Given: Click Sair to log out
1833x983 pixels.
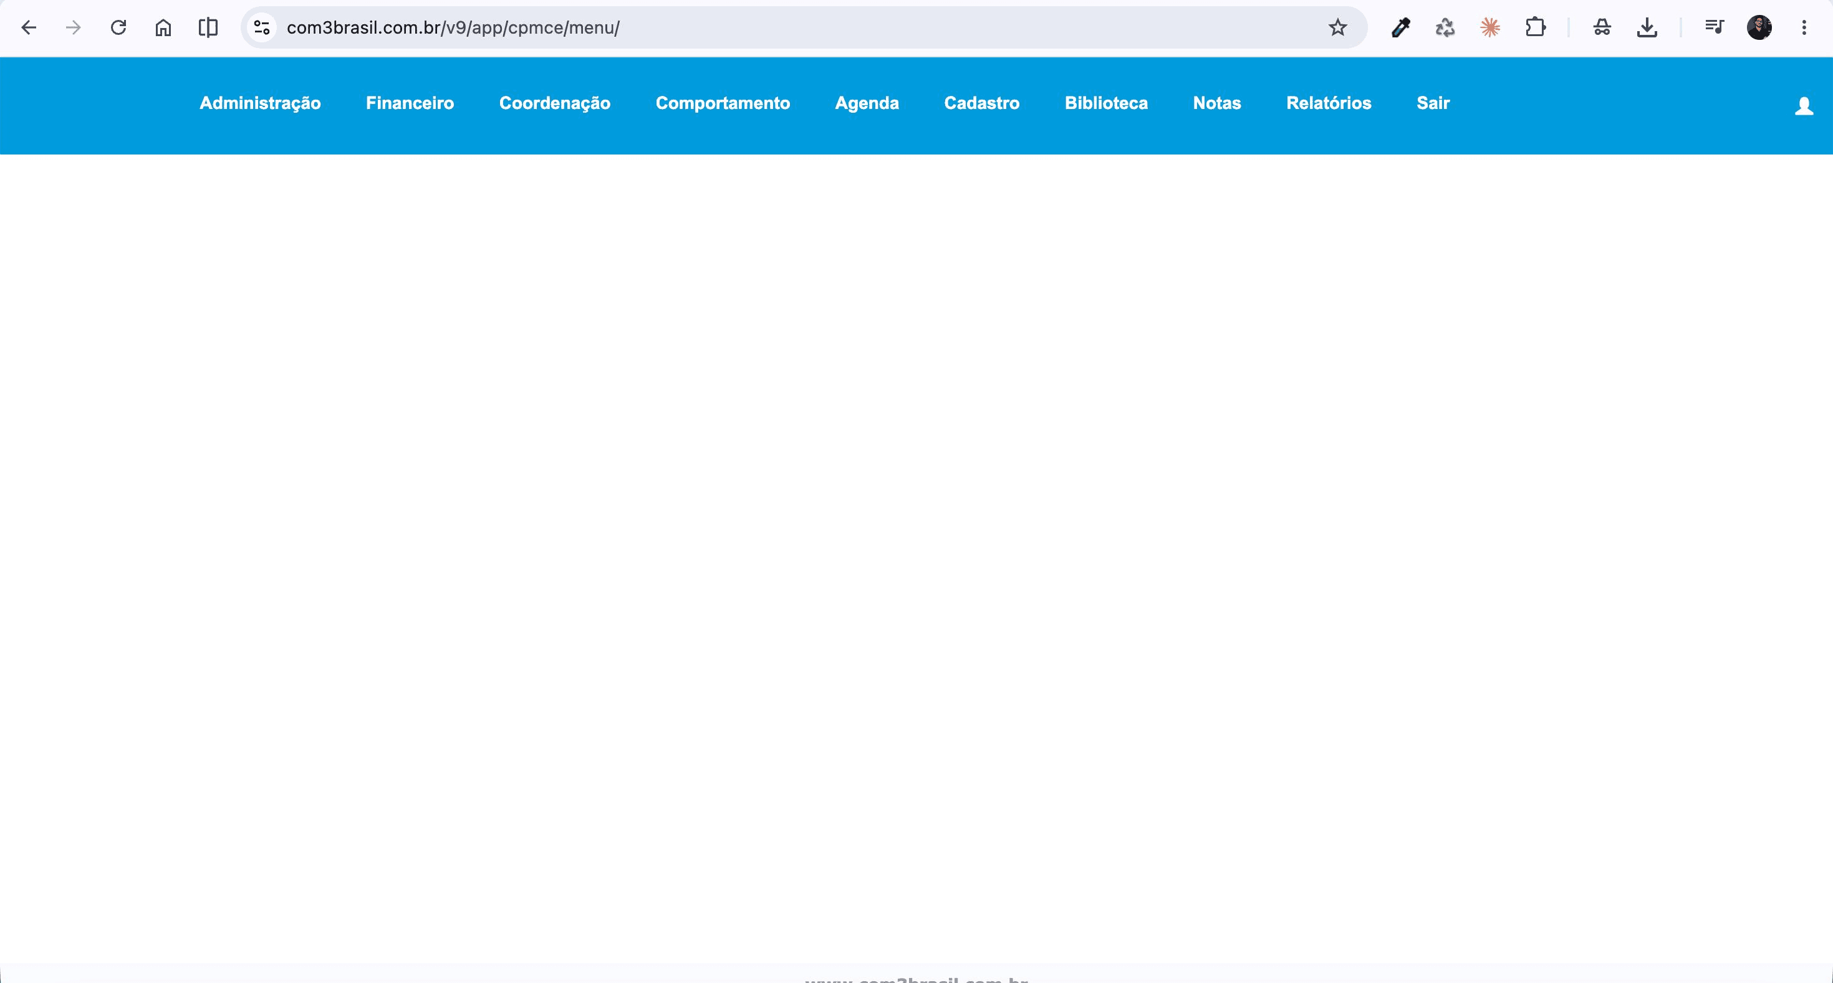Looking at the screenshot, I should (x=1432, y=103).
